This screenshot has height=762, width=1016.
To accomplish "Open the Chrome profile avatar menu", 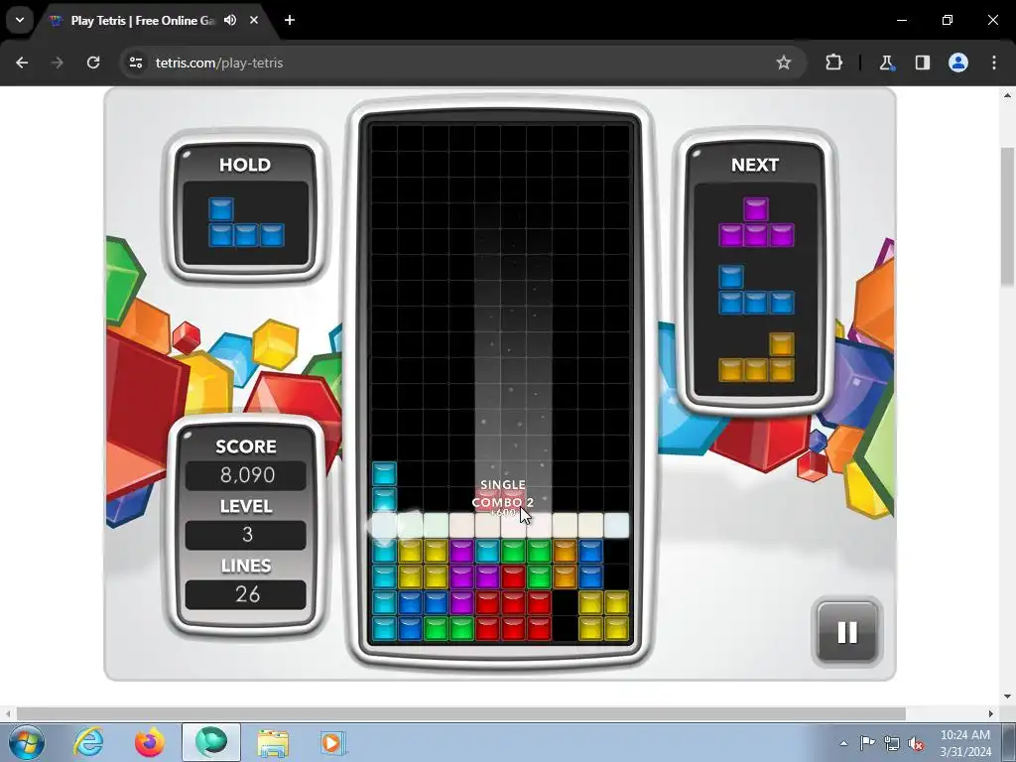I will pyautogui.click(x=958, y=63).
